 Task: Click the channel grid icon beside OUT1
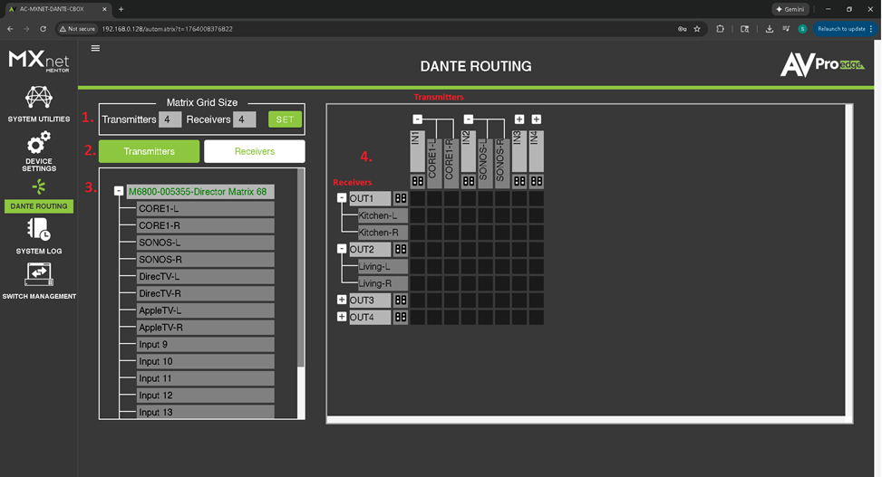click(x=401, y=198)
